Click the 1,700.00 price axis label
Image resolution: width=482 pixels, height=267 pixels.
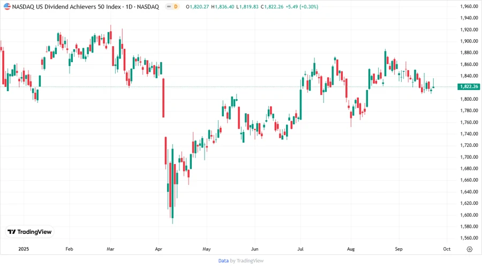[469, 157]
